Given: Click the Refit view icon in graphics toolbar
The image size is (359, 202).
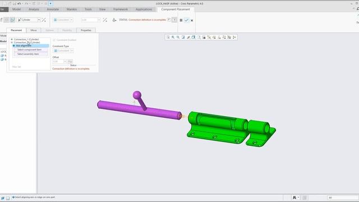Looking at the screenshot, I should tap(168, 37).
